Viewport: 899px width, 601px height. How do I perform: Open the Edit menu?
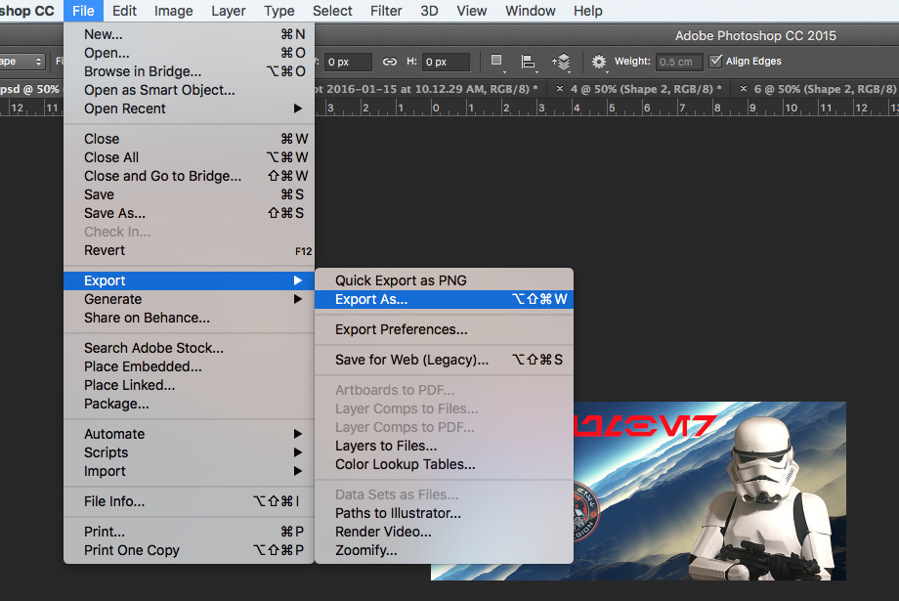tap(124, 11)
